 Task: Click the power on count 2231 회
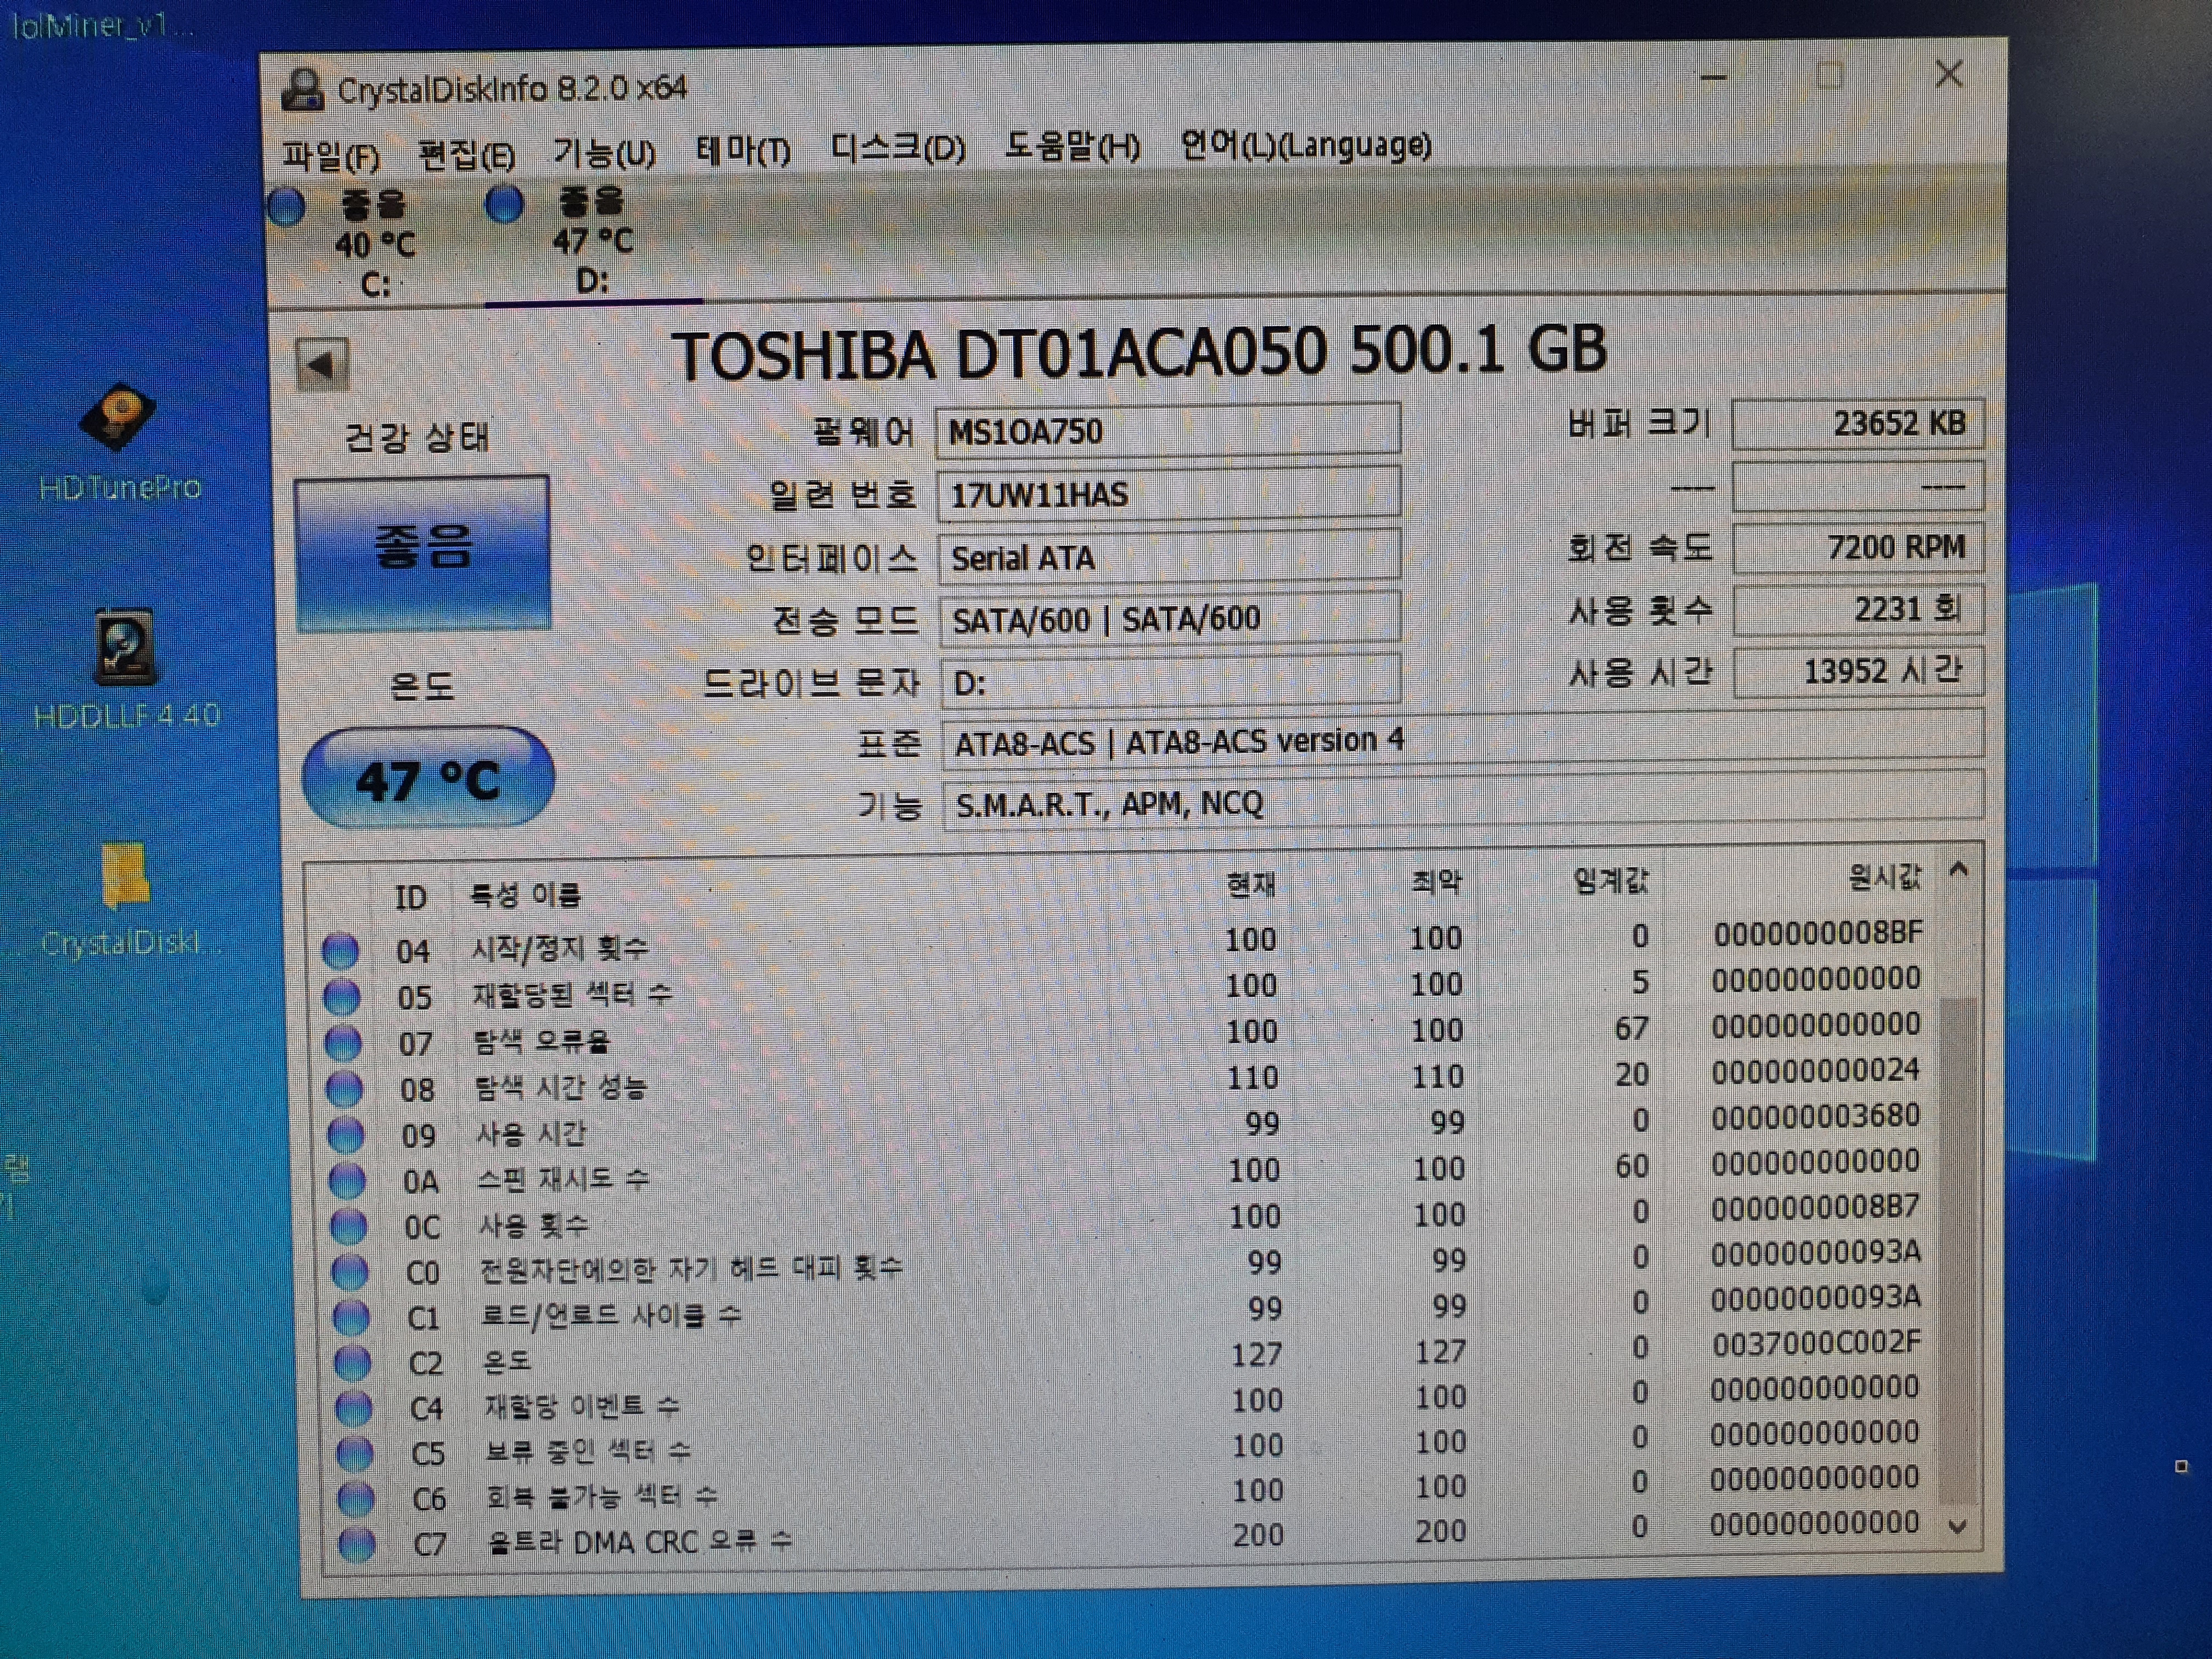point(1858,610)
